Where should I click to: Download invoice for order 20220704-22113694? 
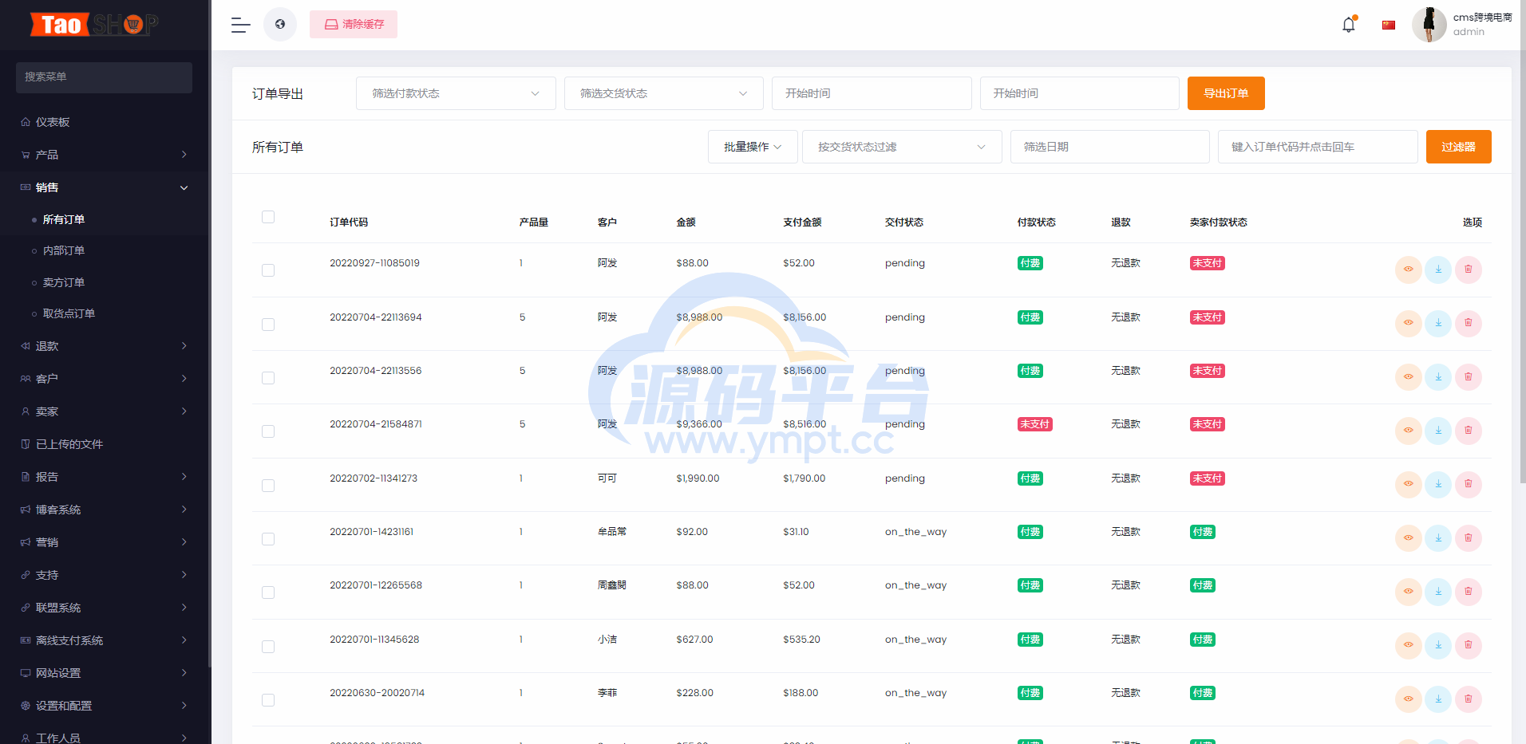(x=1438, y=323)
